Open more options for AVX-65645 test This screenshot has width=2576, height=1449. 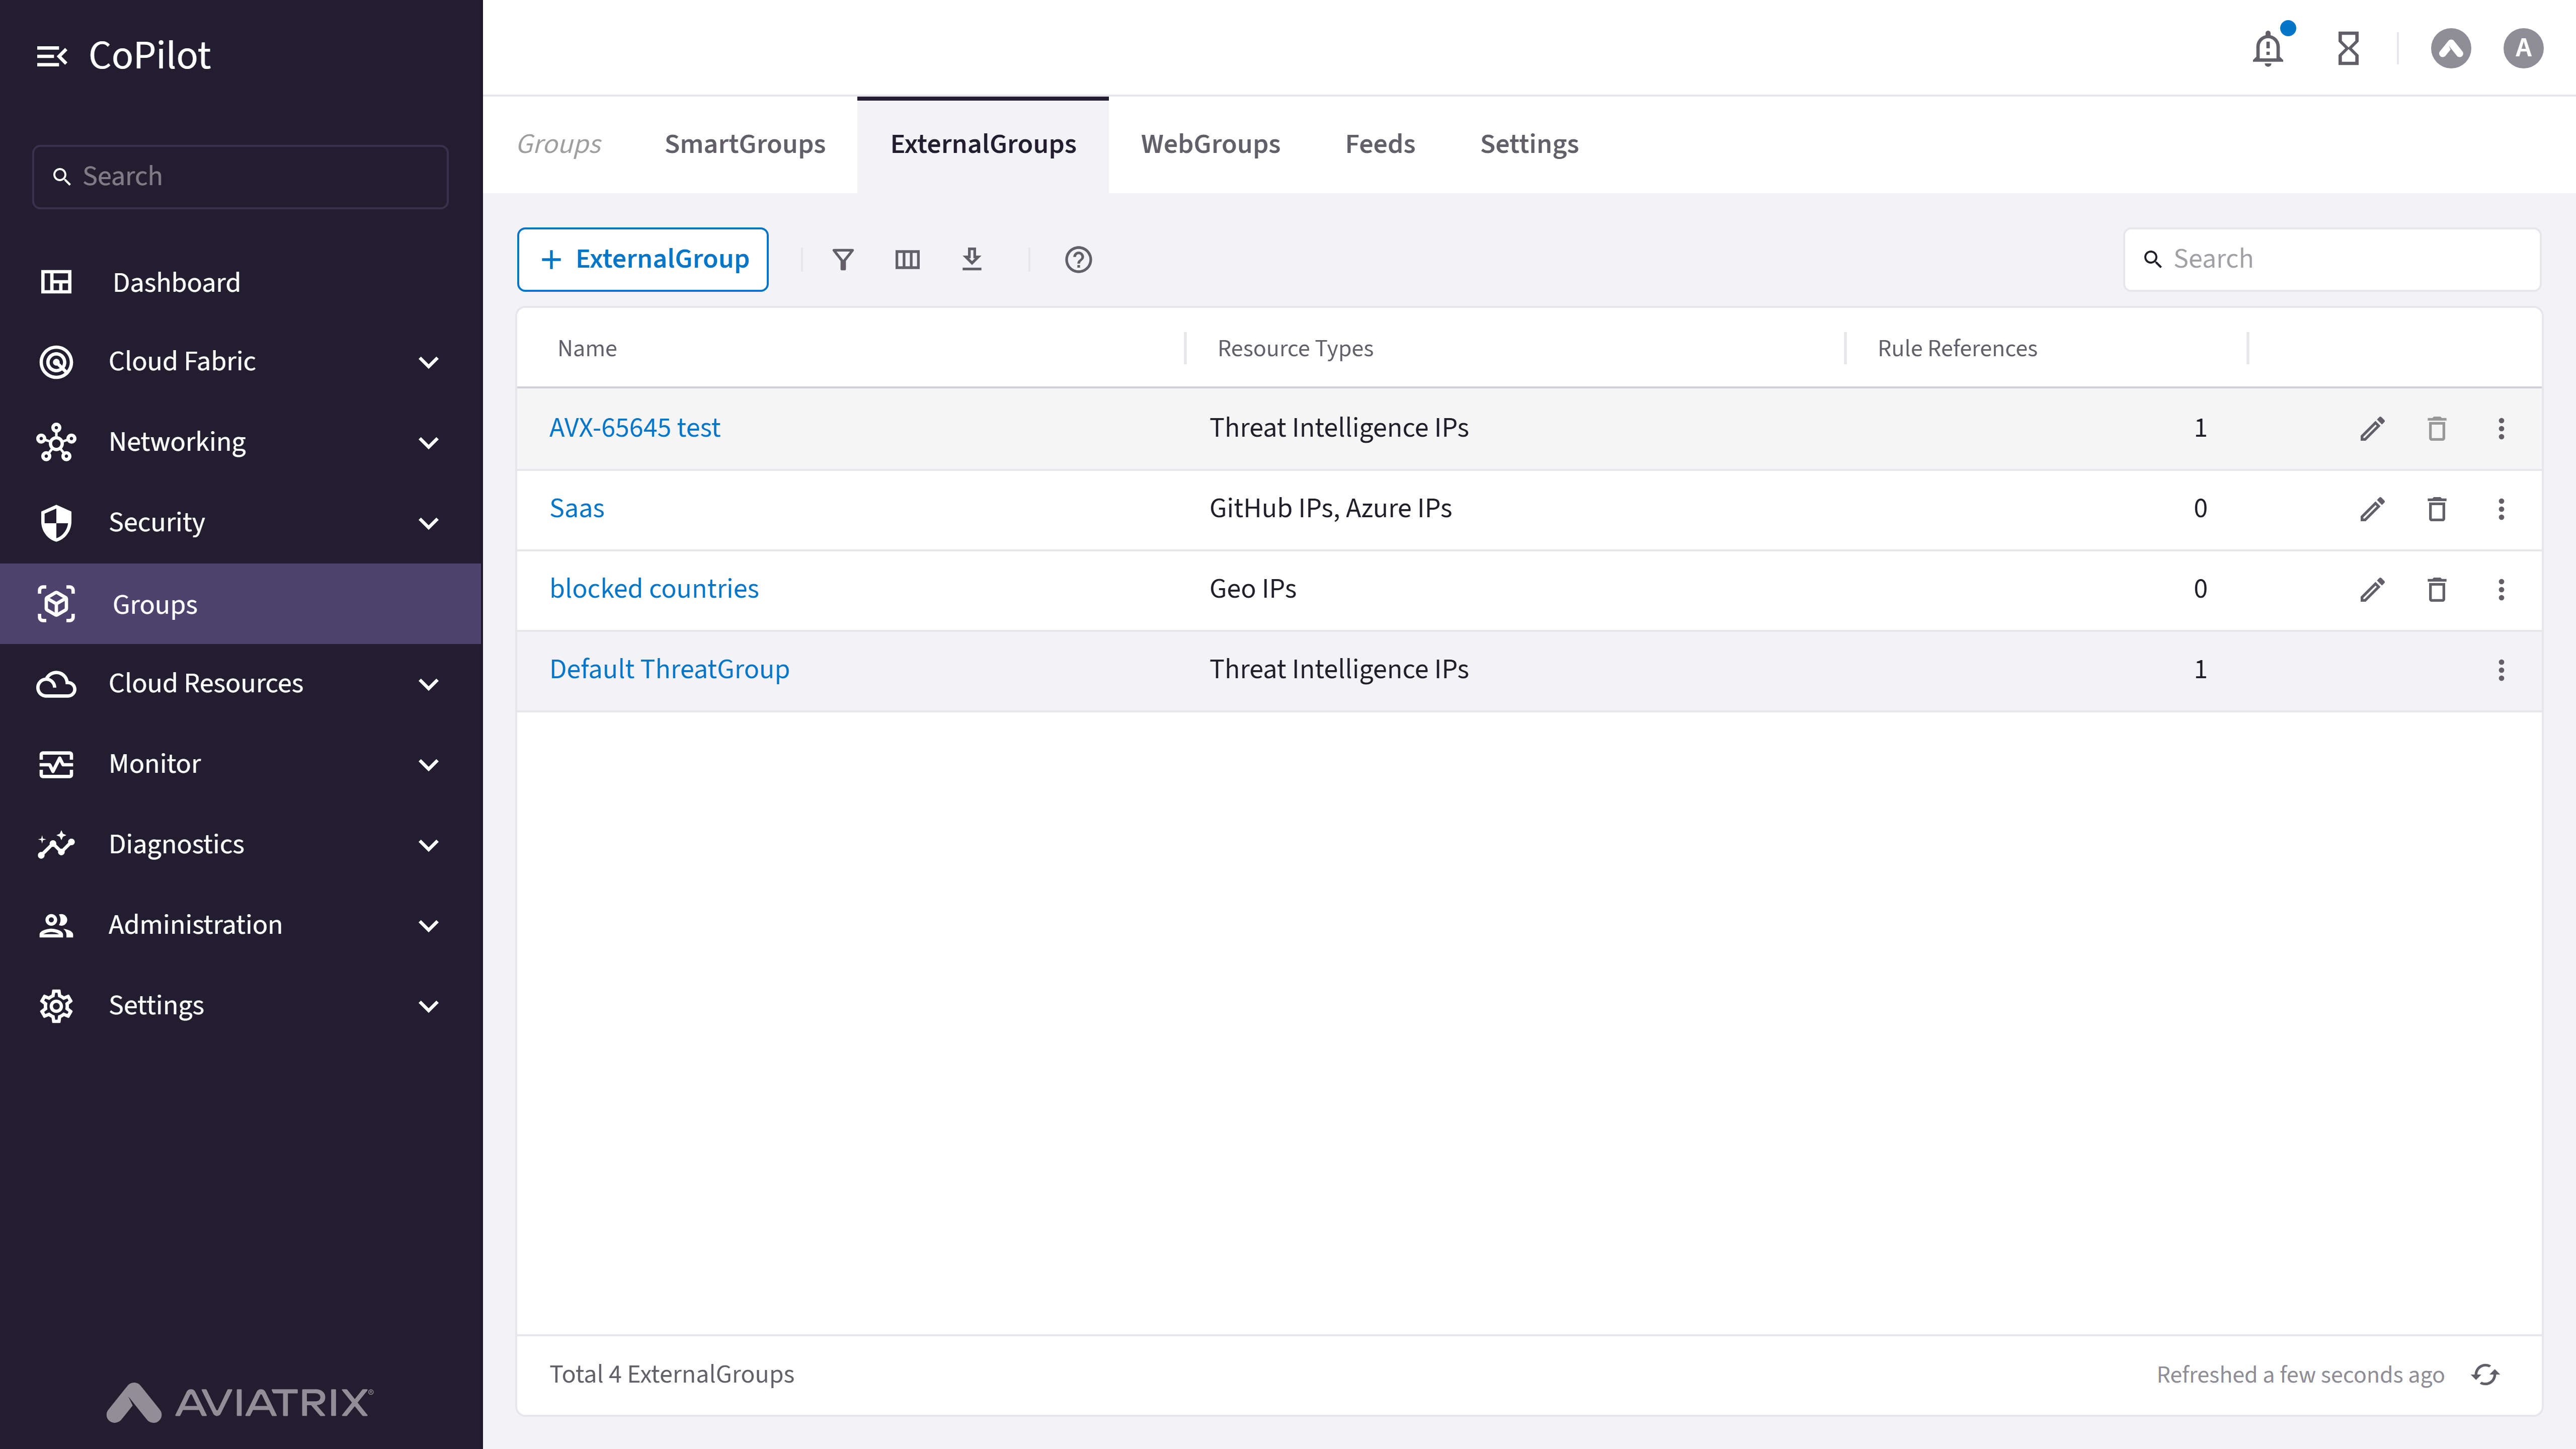[x=2501, y=429]
